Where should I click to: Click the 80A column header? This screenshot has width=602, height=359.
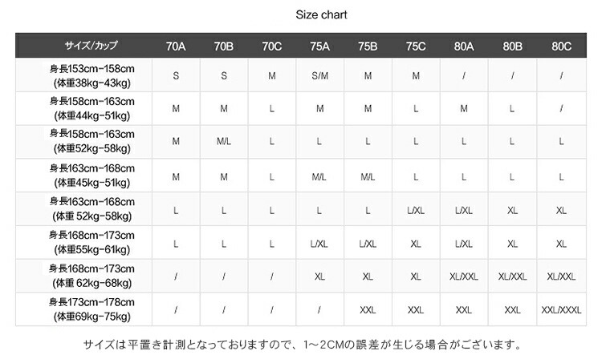(x=464, y=46)
